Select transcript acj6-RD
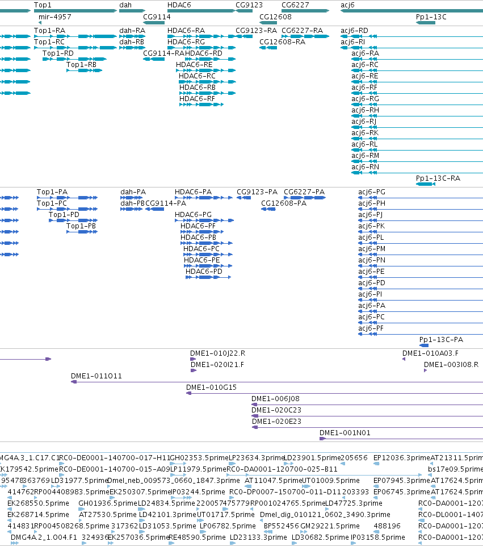 click(411, 36)
